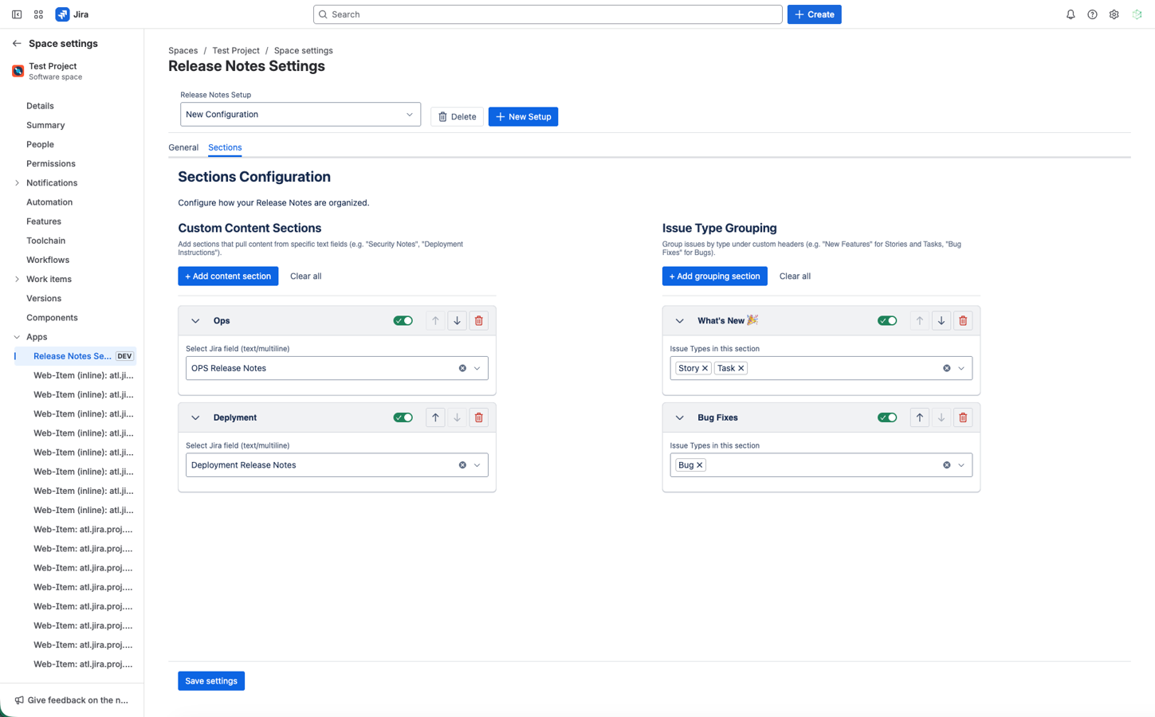Switch to the General tab

click(183, 147)
